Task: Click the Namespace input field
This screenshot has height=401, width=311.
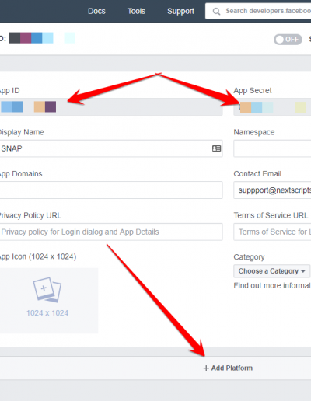Action: (272, 148)
